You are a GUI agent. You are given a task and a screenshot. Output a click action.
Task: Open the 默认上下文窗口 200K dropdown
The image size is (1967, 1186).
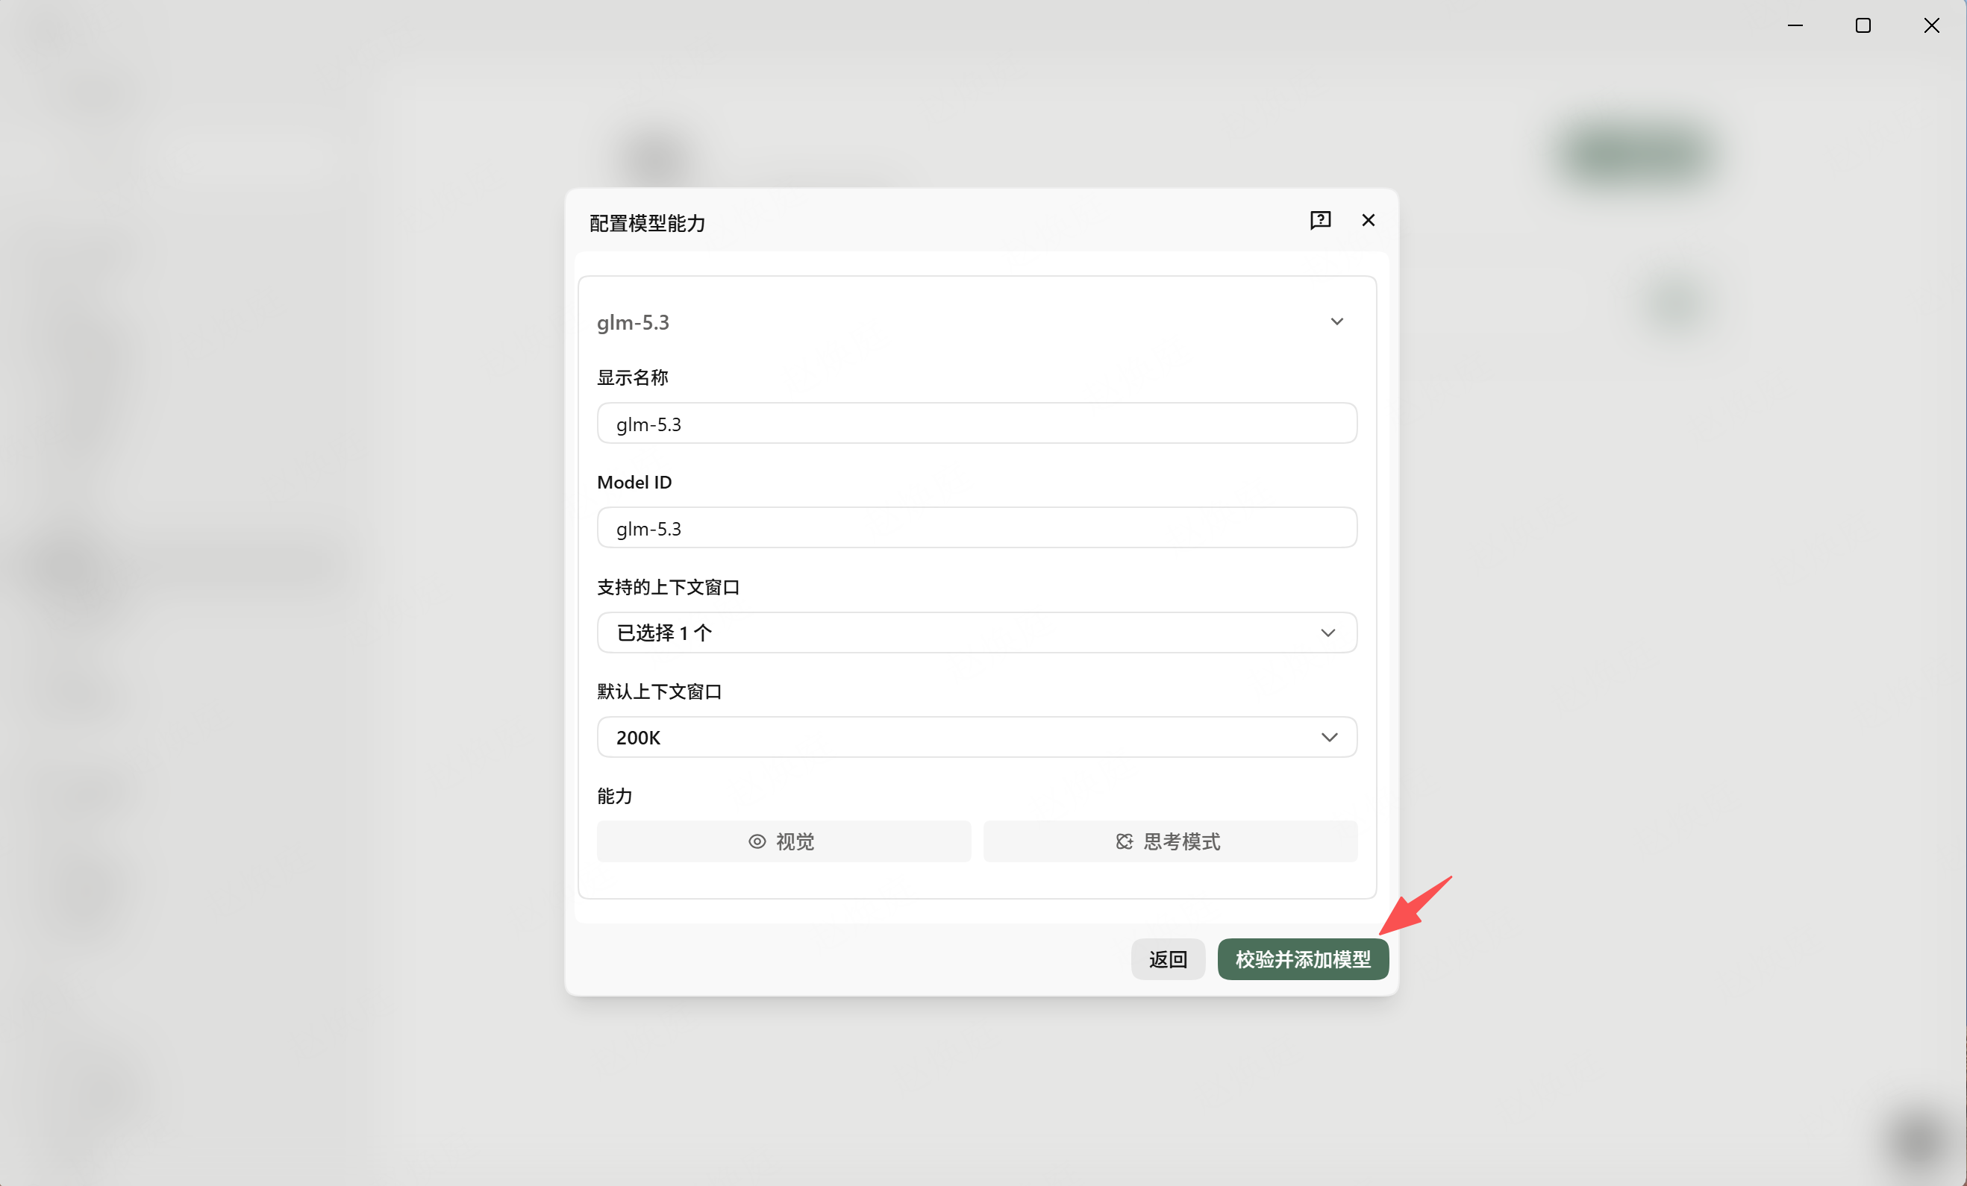pyautogui.click(x=977, y=738)
